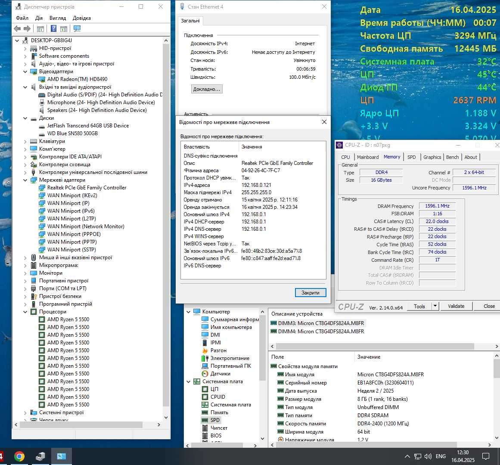The width and height of the screenshot is (500, 465).
Task: Collapse the Системная плата node in AIDA64
Action: (189, 381)
